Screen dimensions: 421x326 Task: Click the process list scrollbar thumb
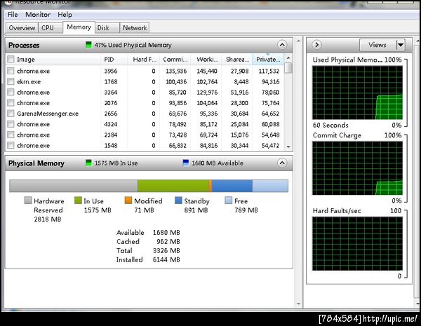pyautogui.click(x=288, y=68)
